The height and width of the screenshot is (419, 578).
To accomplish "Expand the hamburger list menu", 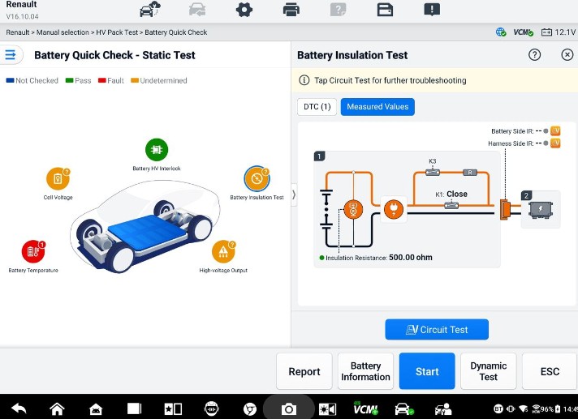I will click(x=11, y=55).
